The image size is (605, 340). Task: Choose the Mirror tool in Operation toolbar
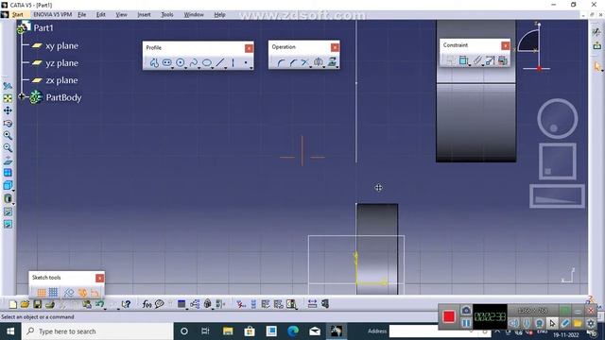coord(318,61)
